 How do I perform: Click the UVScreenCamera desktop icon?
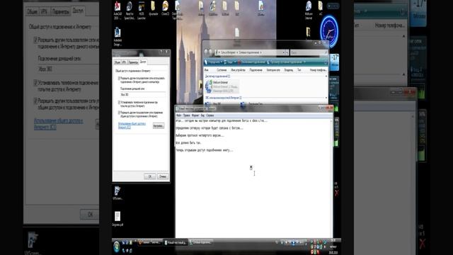117,193
